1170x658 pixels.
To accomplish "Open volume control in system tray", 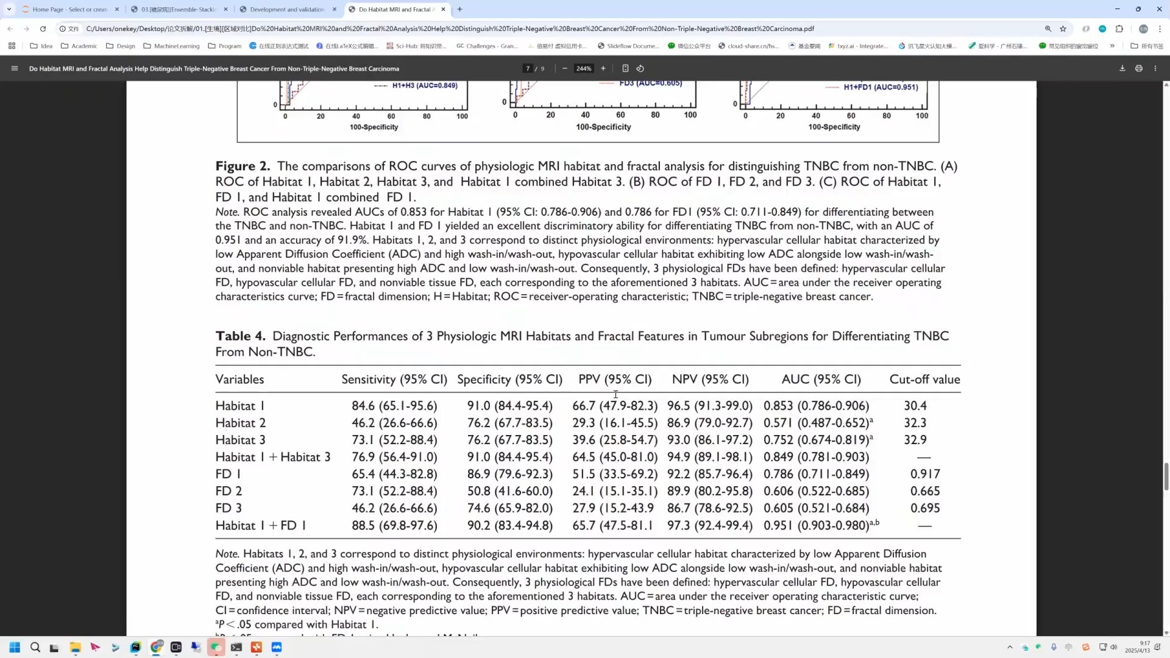I will 1114,647.
